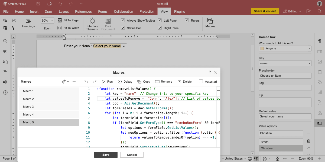The height and width of the screenshot is (162, 325).
Task: Open Shape settings in right sidebar
Action: point(320,82)
